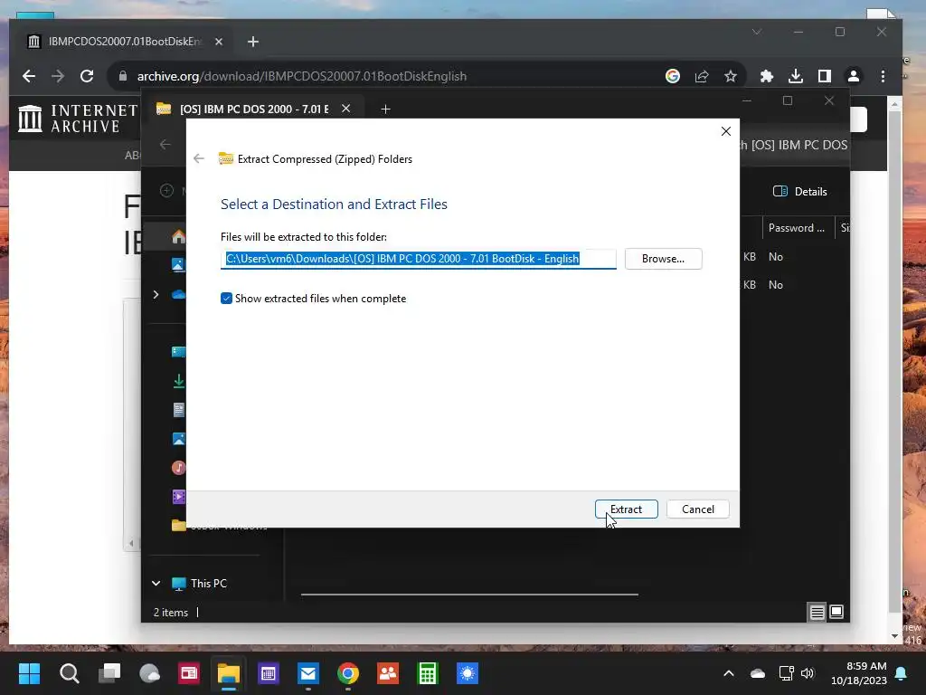Open Task View from taskbar
This screenshot has width=926, height=695.
point(109,673)
